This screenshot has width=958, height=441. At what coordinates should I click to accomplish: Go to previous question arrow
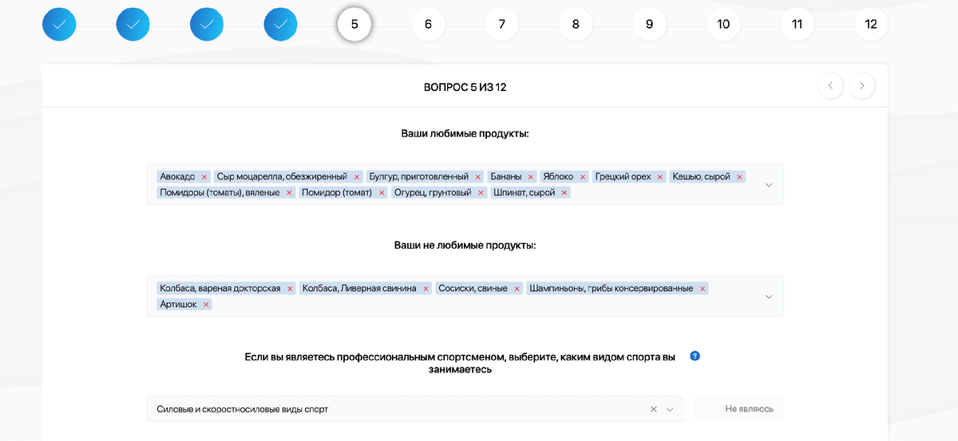click(830, 85)
